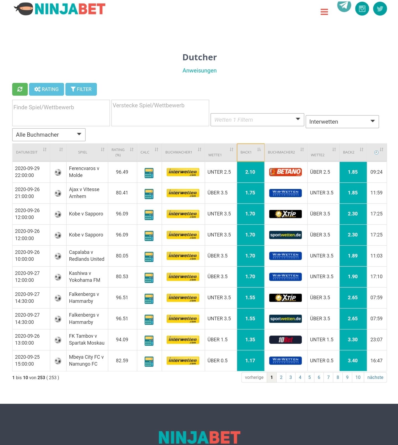Open the FILTER button
Image resolution: width=398 pixels, height=445 pixels.
(81, 89)
